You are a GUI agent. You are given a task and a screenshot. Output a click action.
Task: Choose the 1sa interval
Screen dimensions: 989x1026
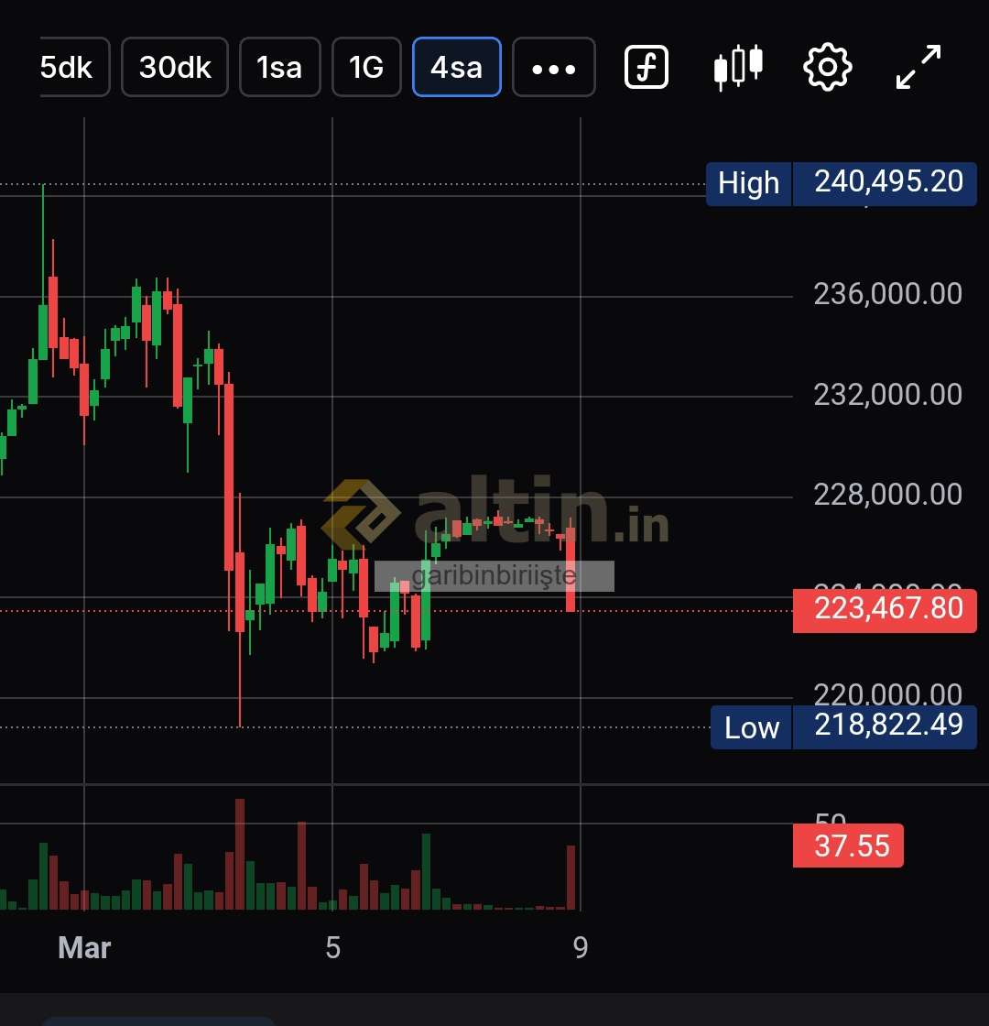click(x=279, y=67)
